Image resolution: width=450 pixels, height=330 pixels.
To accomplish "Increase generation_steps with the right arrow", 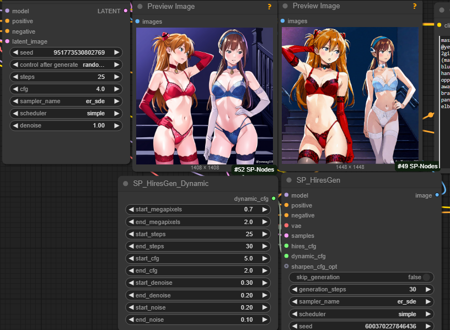I will (x=428, y=289).
